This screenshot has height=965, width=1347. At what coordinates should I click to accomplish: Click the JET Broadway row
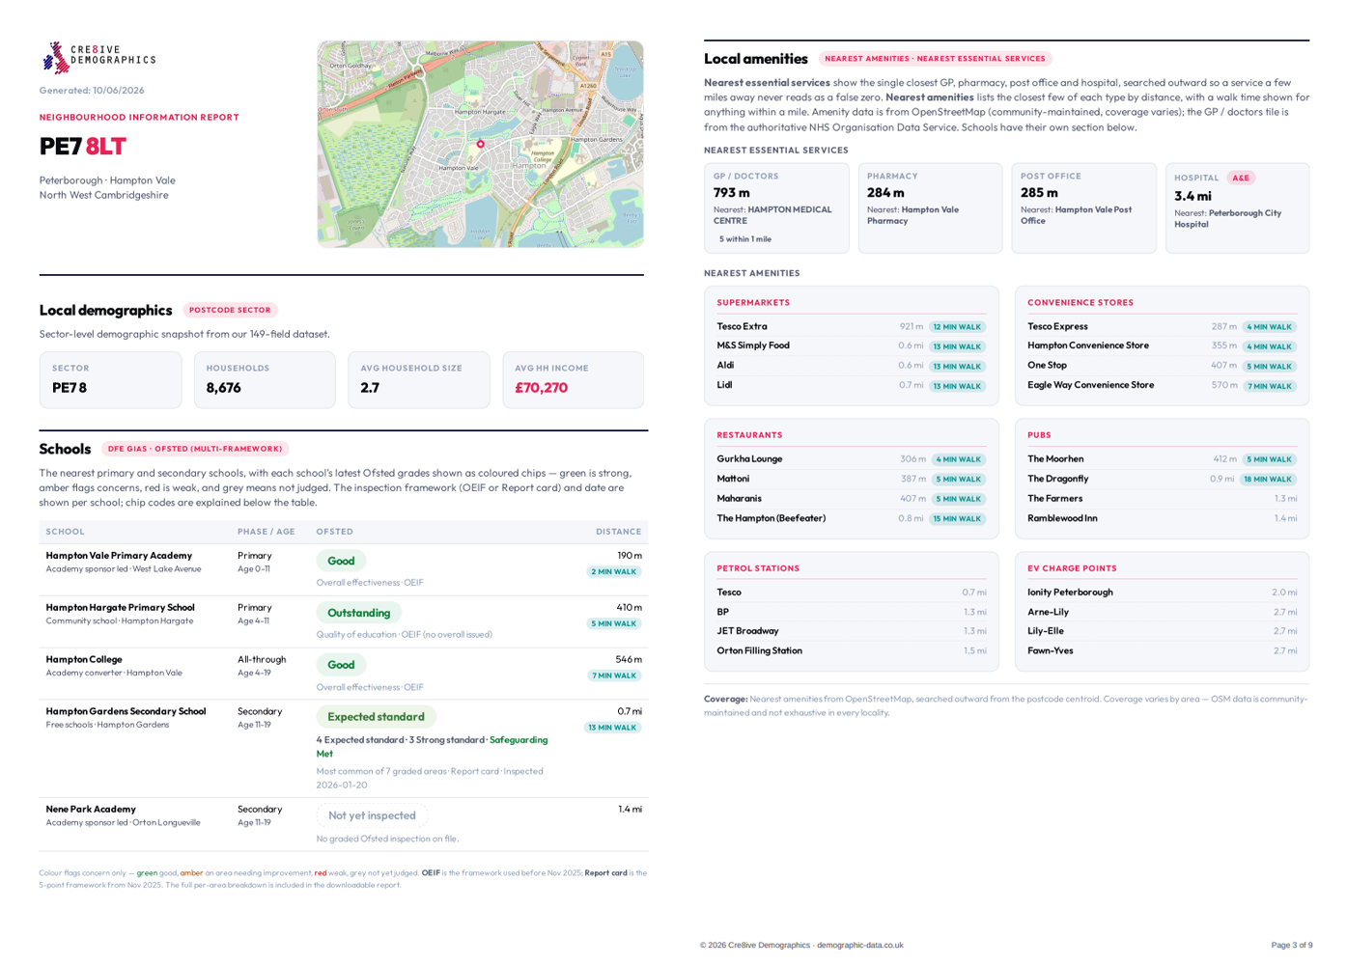click(x=852, y=631)
